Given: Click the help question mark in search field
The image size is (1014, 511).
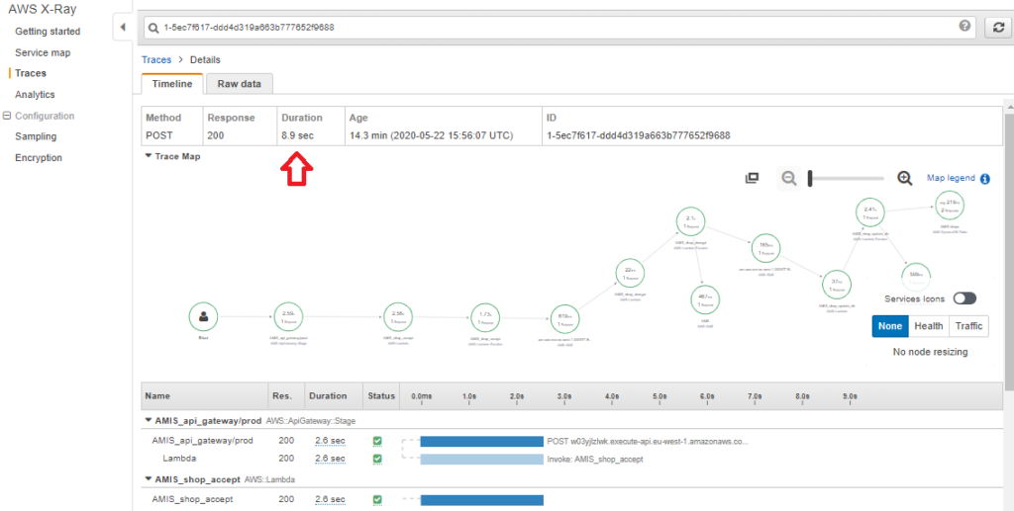Looking at the screenshot, I should pos(965,27).
